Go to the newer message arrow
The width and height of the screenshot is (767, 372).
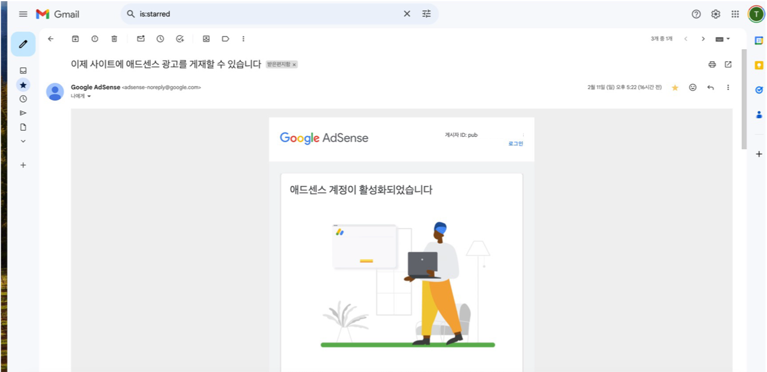coord(685,38)
